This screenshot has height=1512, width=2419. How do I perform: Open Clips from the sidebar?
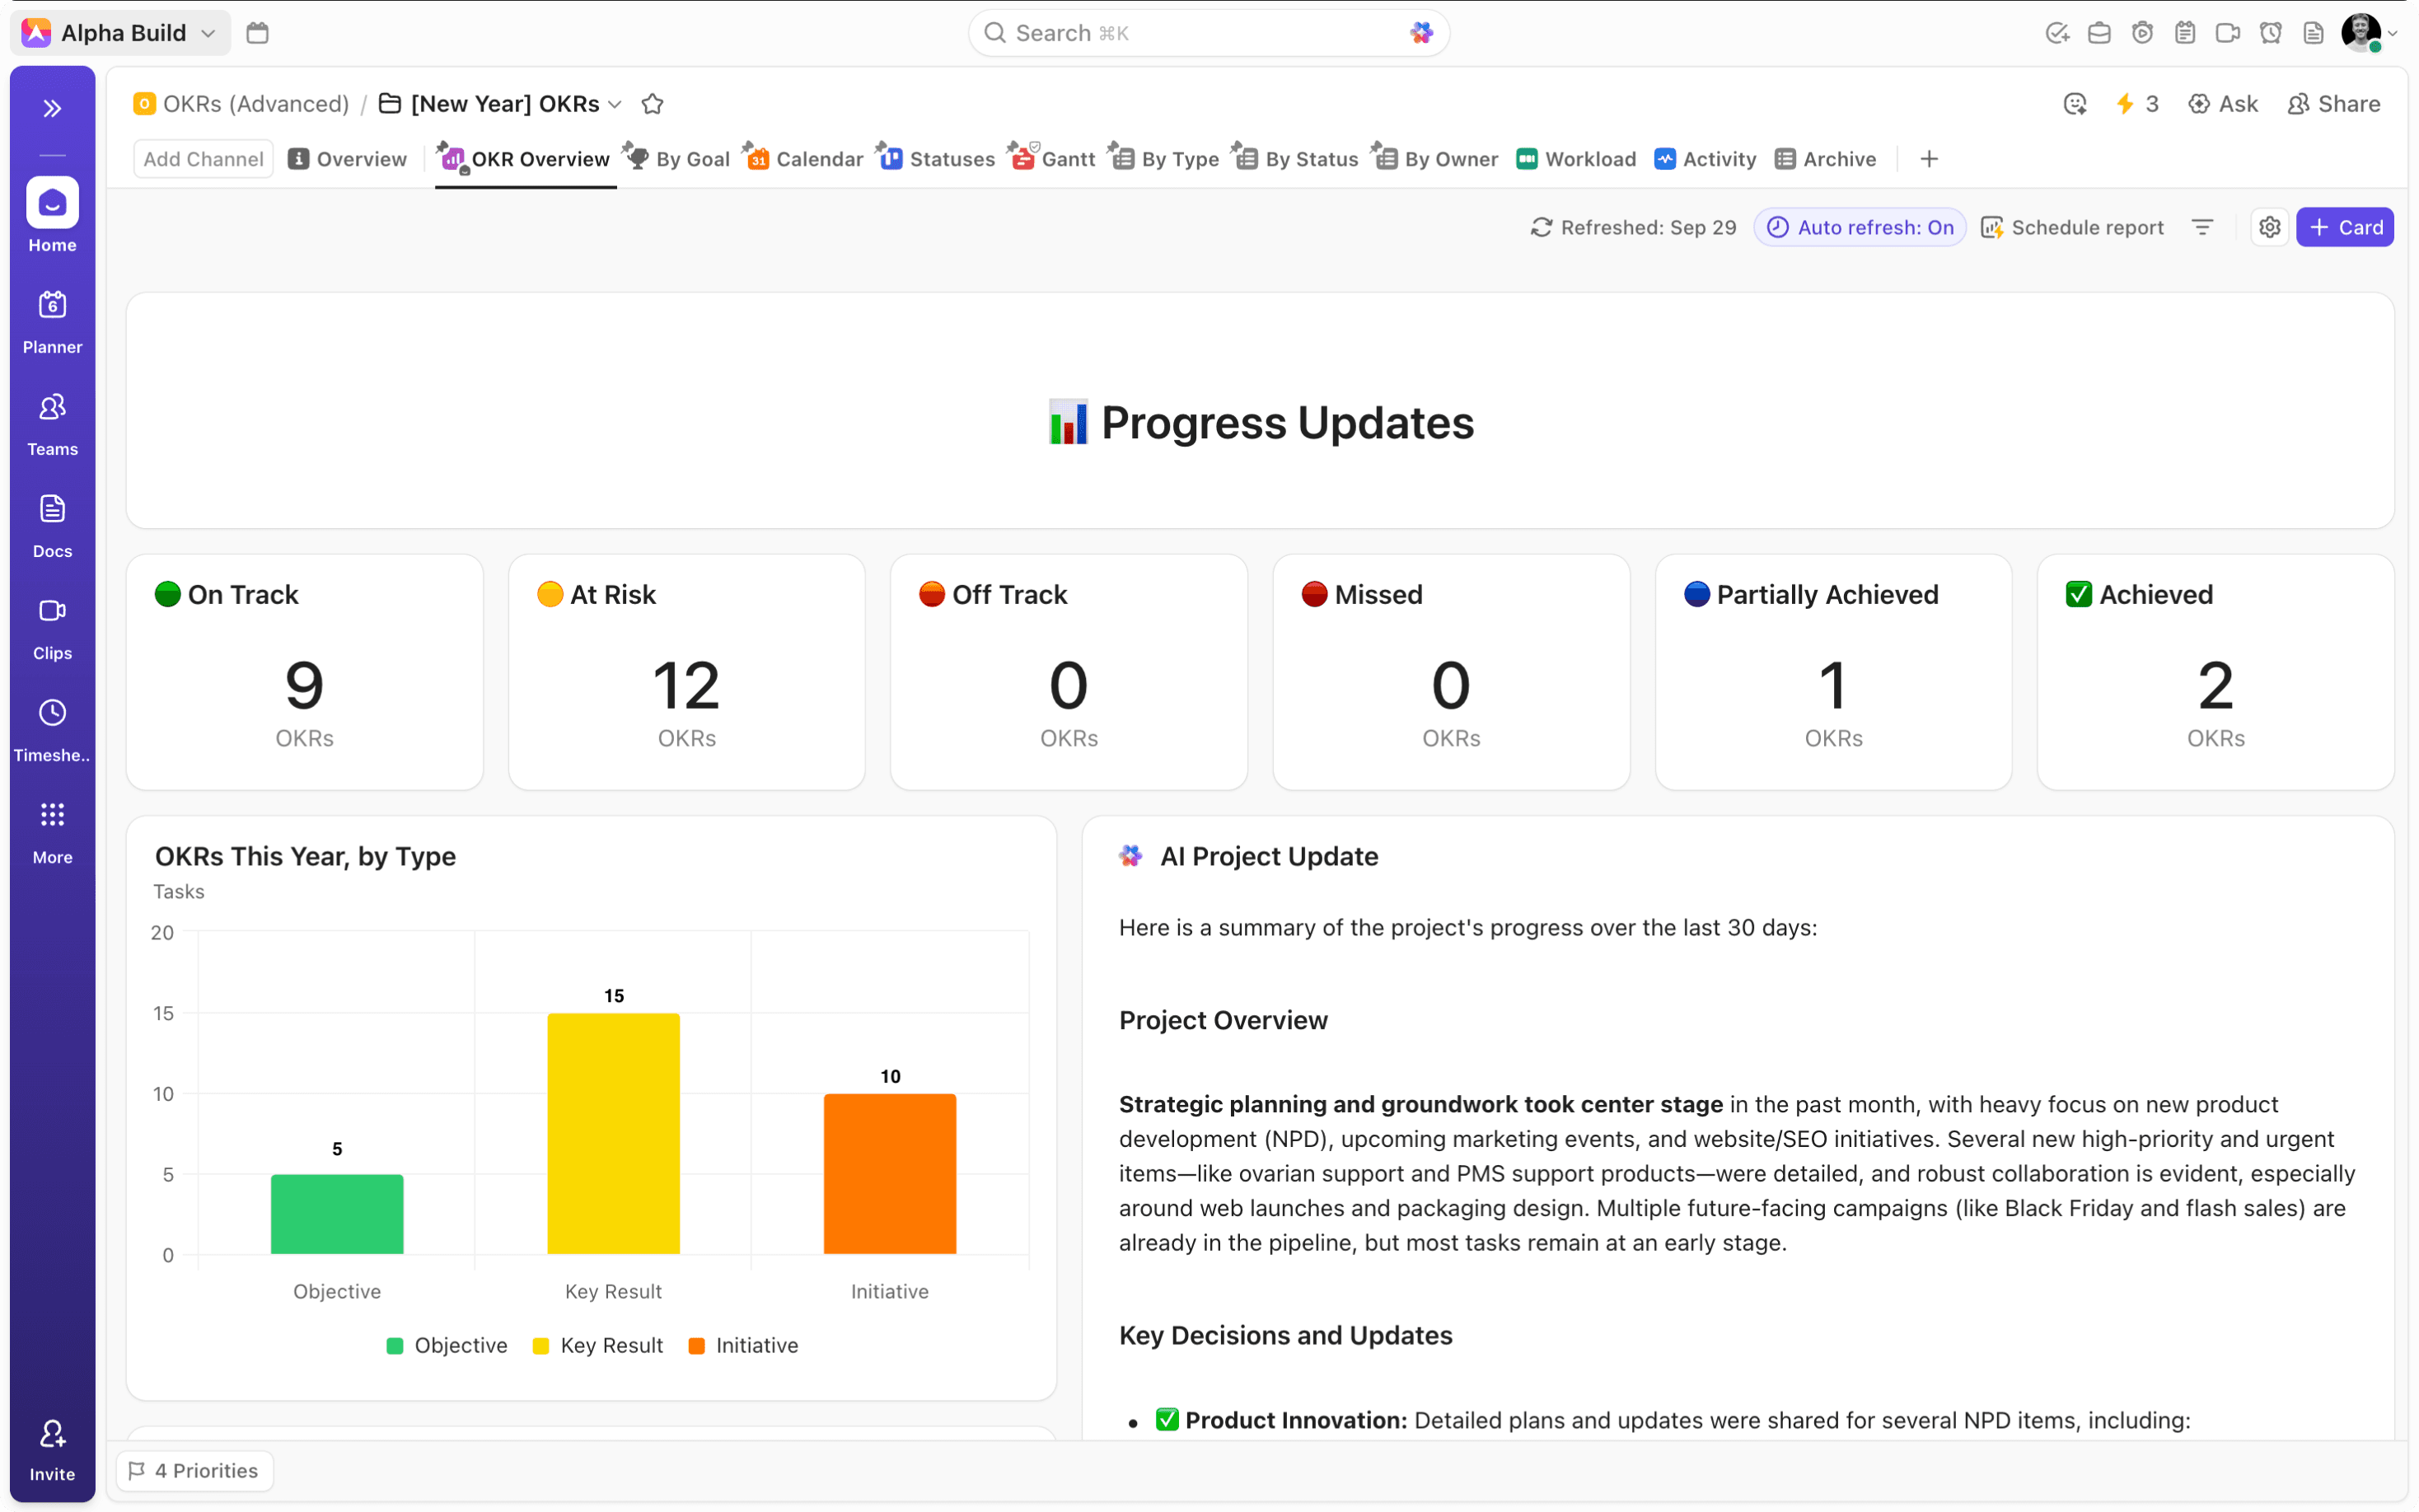[52, 611]
